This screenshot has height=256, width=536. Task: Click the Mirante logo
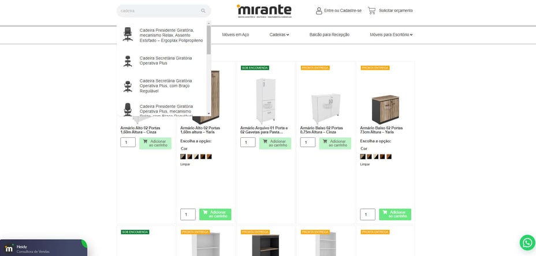(x=264, y=11)
